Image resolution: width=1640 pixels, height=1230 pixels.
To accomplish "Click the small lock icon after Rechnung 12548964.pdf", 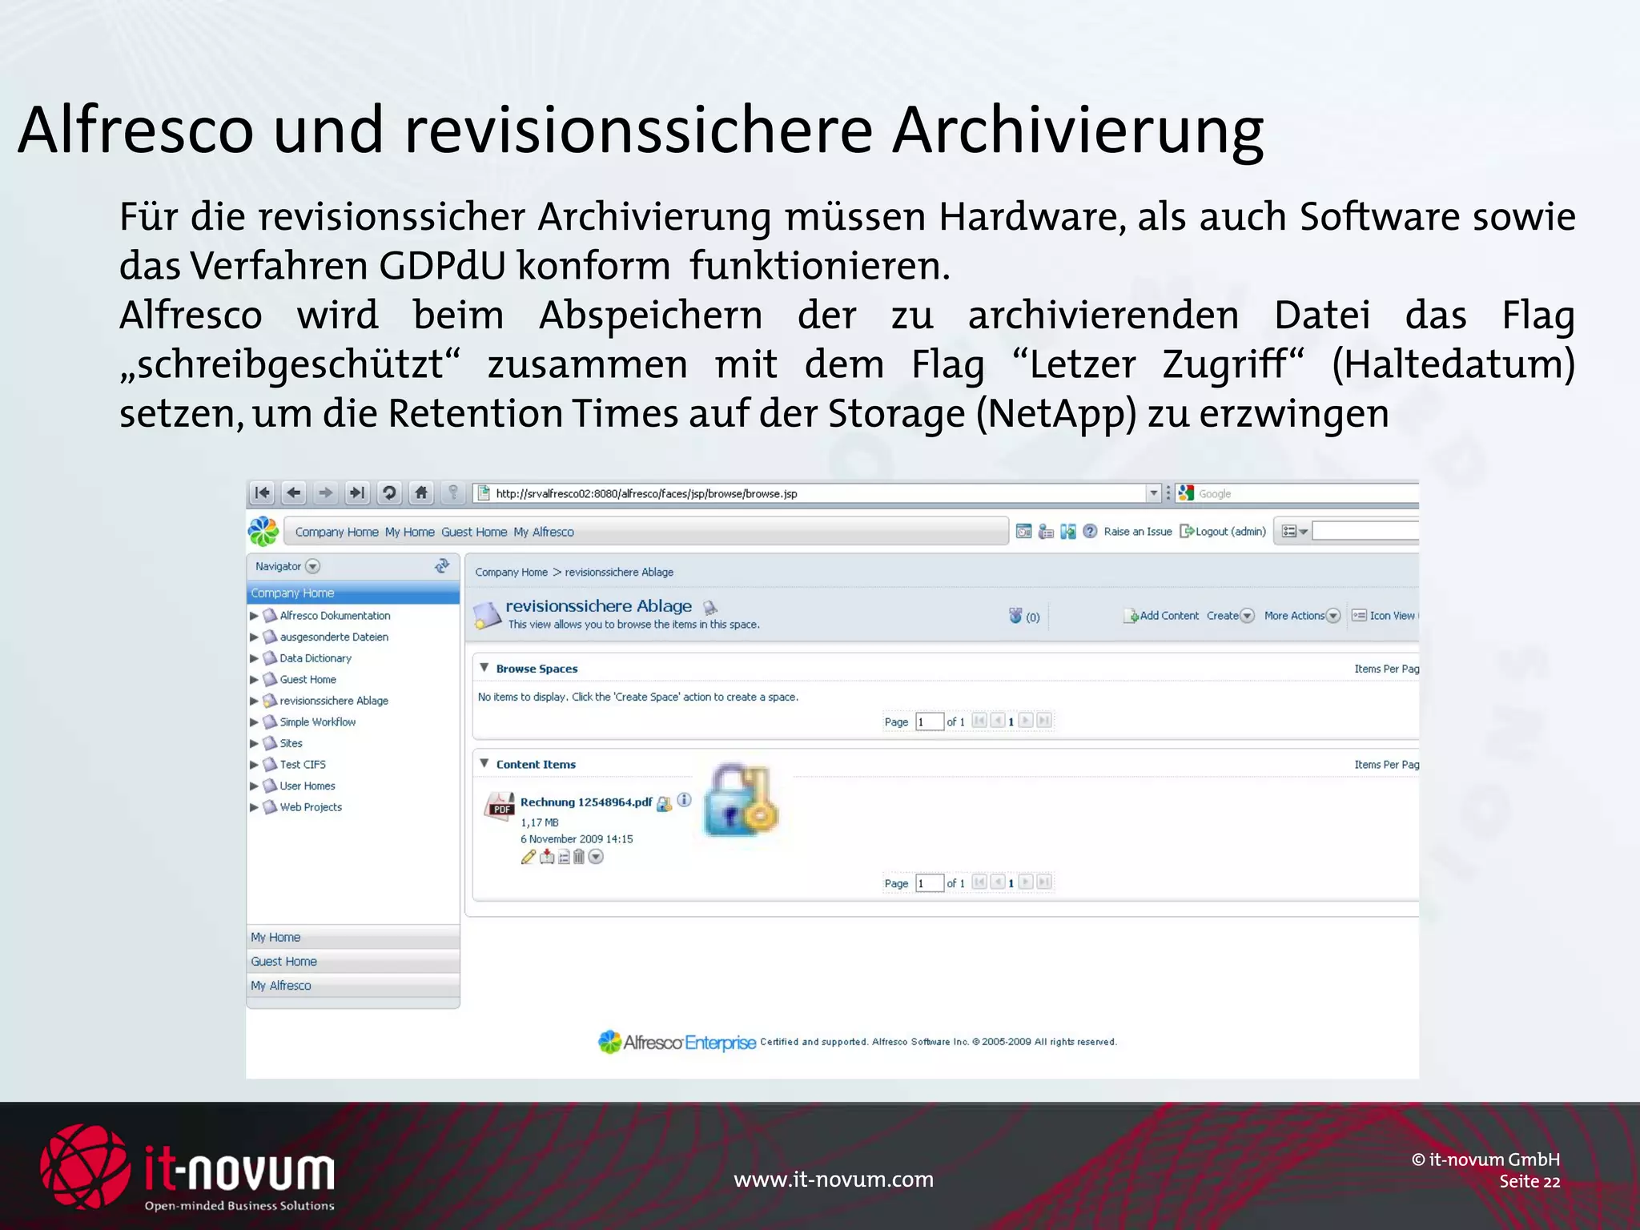I will point(664,803).
